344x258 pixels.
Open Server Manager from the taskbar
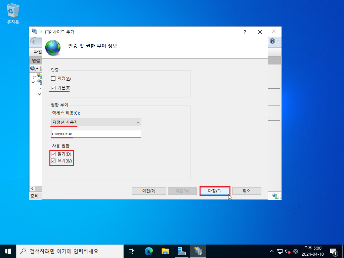point(182,251)
